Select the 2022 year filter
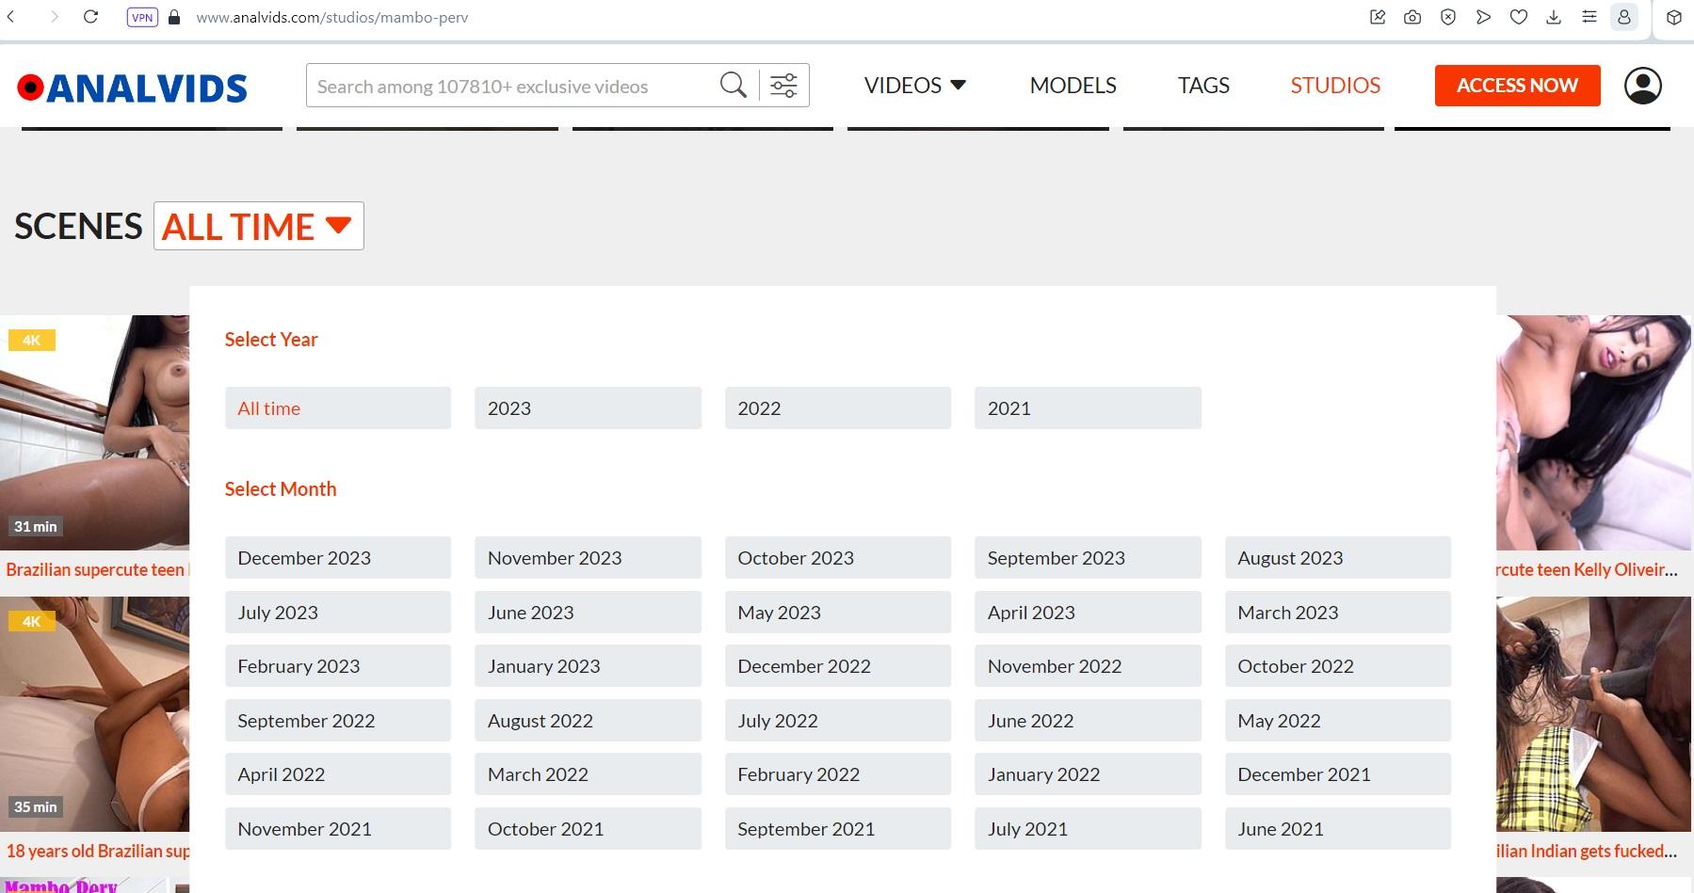The width and height of the screenshot is (1694, 893). (x=837, y=408)
